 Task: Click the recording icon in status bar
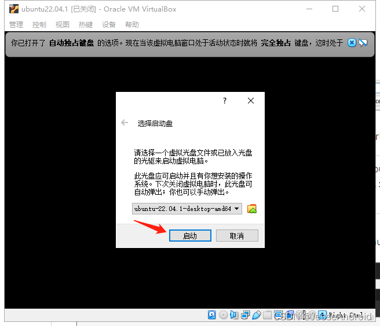(x=290, y=315)
